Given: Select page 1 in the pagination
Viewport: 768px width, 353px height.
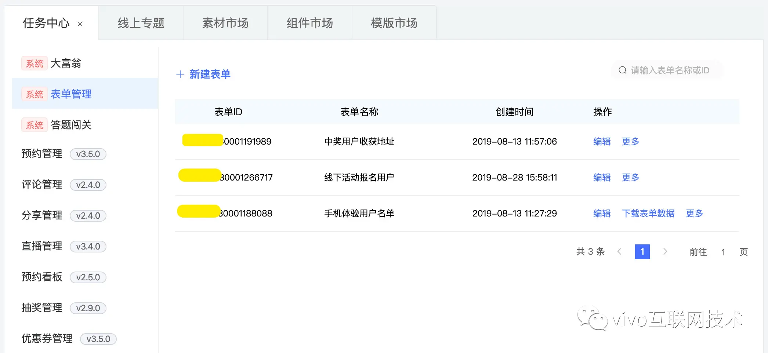Looking at the screenshot, I should point(642,252).
